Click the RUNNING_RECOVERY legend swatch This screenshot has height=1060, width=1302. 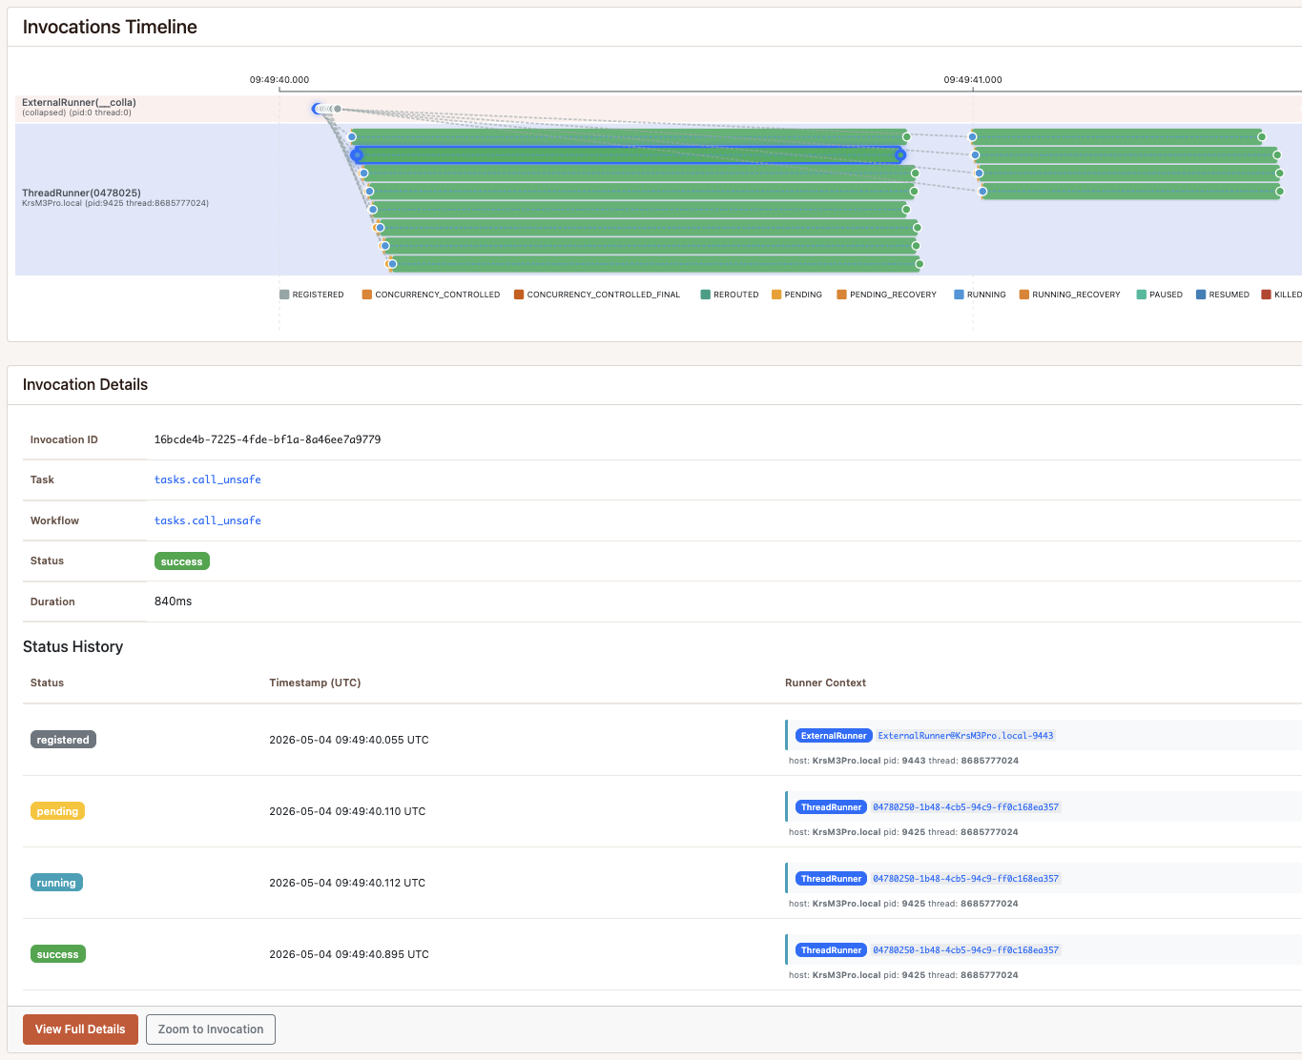click(1024, 295)
